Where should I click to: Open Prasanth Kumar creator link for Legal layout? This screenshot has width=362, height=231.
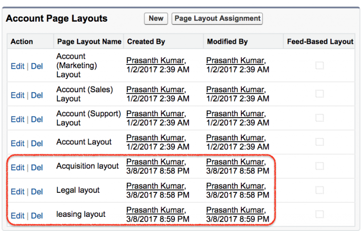pyautogui.click(x=156, y=186)
